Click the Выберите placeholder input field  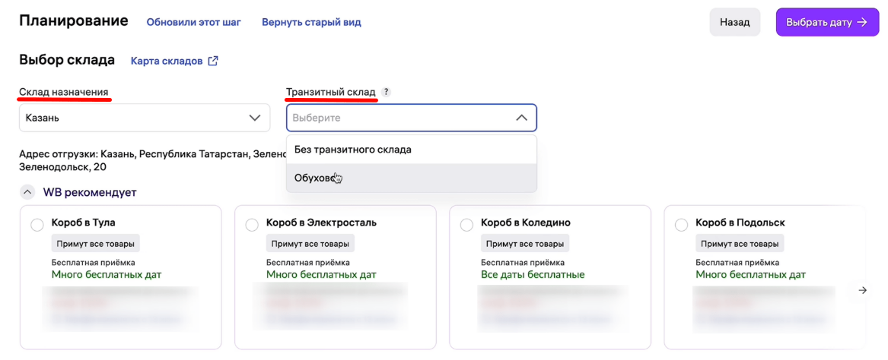point(412,118)
